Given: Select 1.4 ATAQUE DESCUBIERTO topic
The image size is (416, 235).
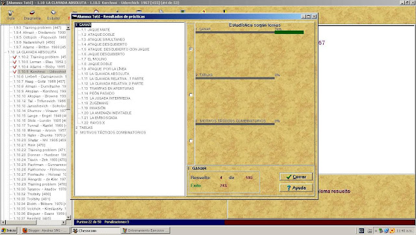Looking at the screenshot, I should [x=104, y=44].
